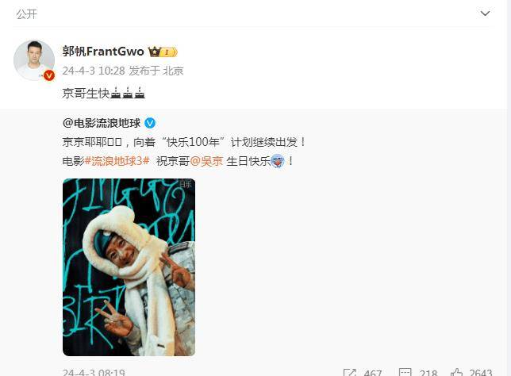This screenshot has width=511, height=376.
Task: Click the orange V verified badge on avatar
Action: 49,75
